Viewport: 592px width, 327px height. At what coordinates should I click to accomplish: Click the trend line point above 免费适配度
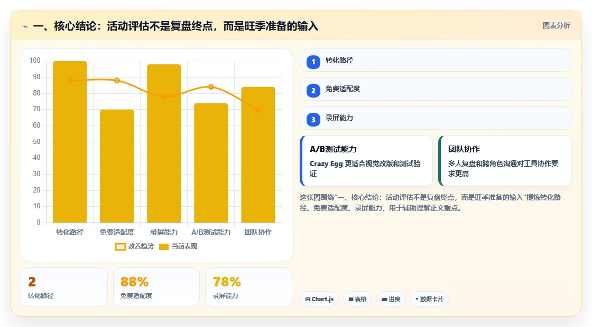pos(117,80)
